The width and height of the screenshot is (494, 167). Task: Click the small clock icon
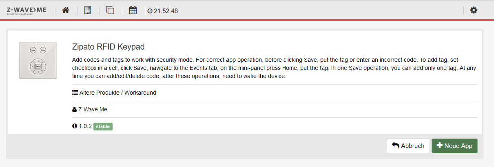[x=150, y=11]
